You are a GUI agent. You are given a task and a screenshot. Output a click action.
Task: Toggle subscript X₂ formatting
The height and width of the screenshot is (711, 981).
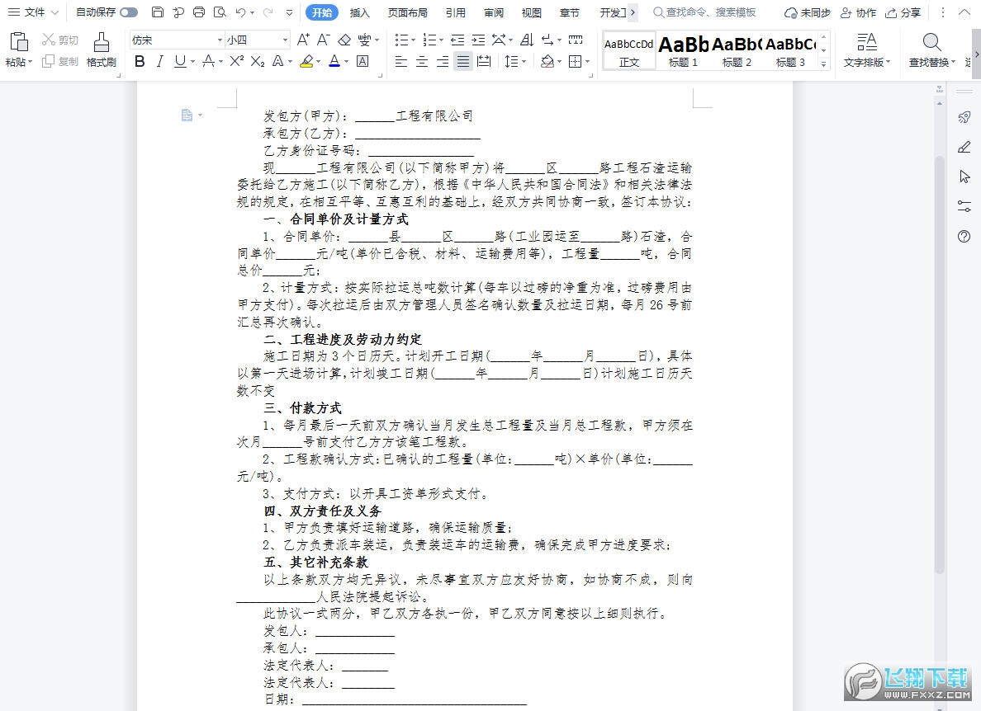257,61
